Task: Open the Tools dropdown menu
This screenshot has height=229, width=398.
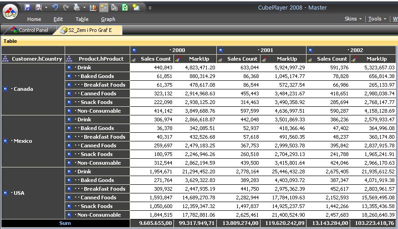Action: pos(377,19)
